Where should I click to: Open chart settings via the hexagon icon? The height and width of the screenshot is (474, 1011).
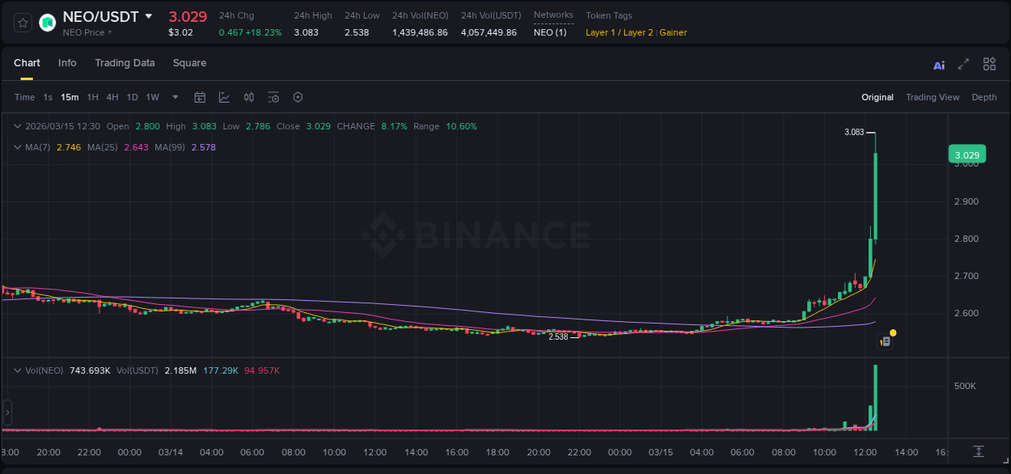[x=298, y=97]
